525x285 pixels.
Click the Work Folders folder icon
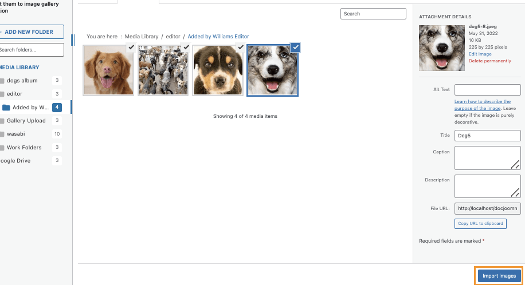(x=2, y=148)
